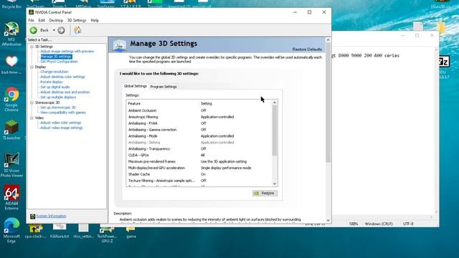Open the System Information link
The height and width of the screenshot is (258, 459).
(x=51, y=216)
